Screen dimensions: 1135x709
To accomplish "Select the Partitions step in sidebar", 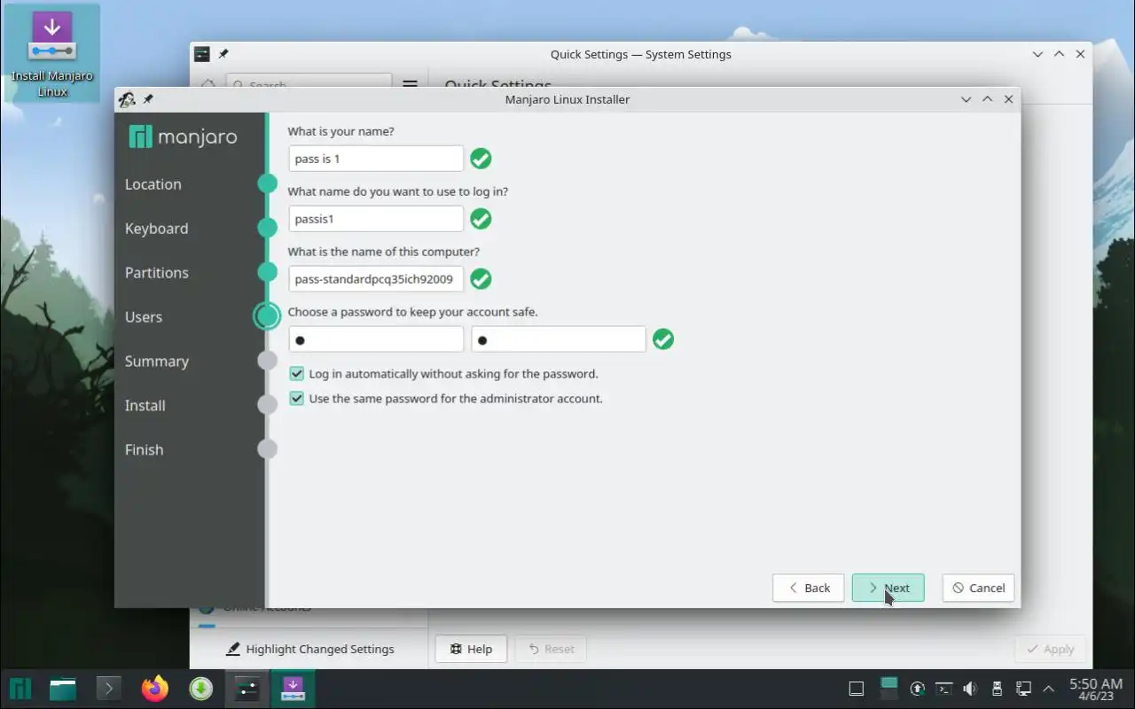I will 156,273.
